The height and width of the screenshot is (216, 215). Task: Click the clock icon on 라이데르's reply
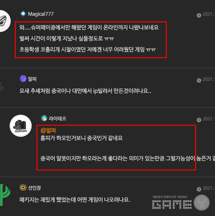pyautogui.click(x=199, y=120)
